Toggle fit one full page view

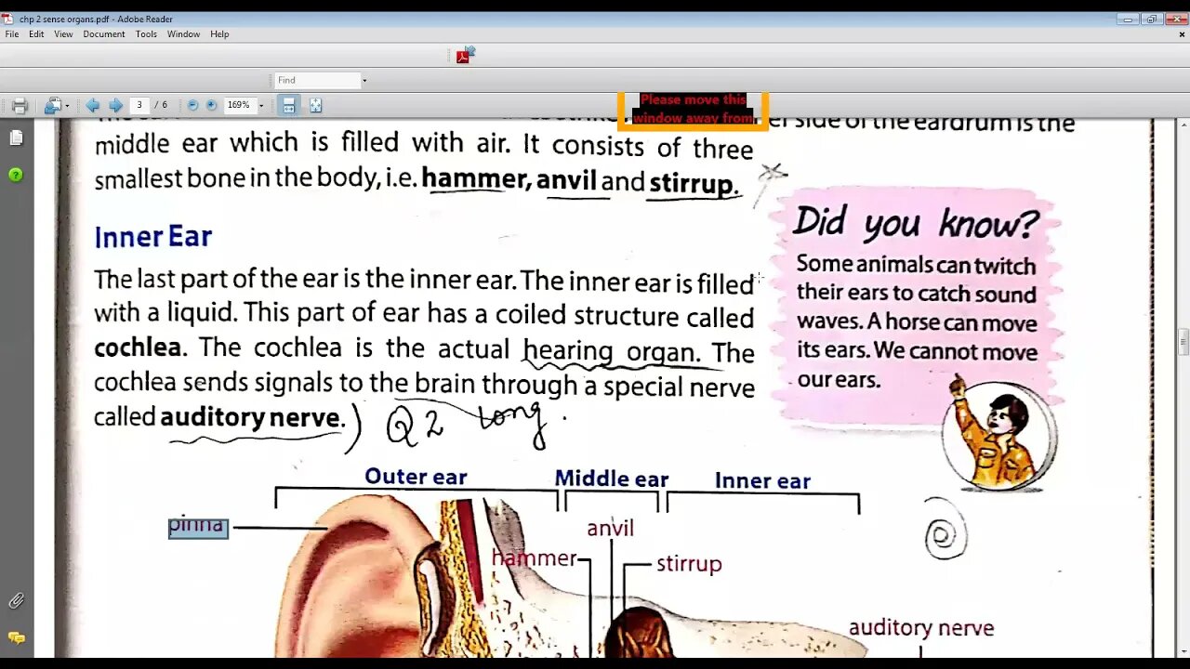(316, 106)
